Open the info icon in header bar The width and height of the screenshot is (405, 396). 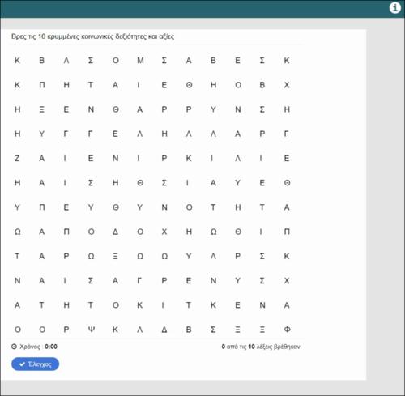[x=394, y=7]
